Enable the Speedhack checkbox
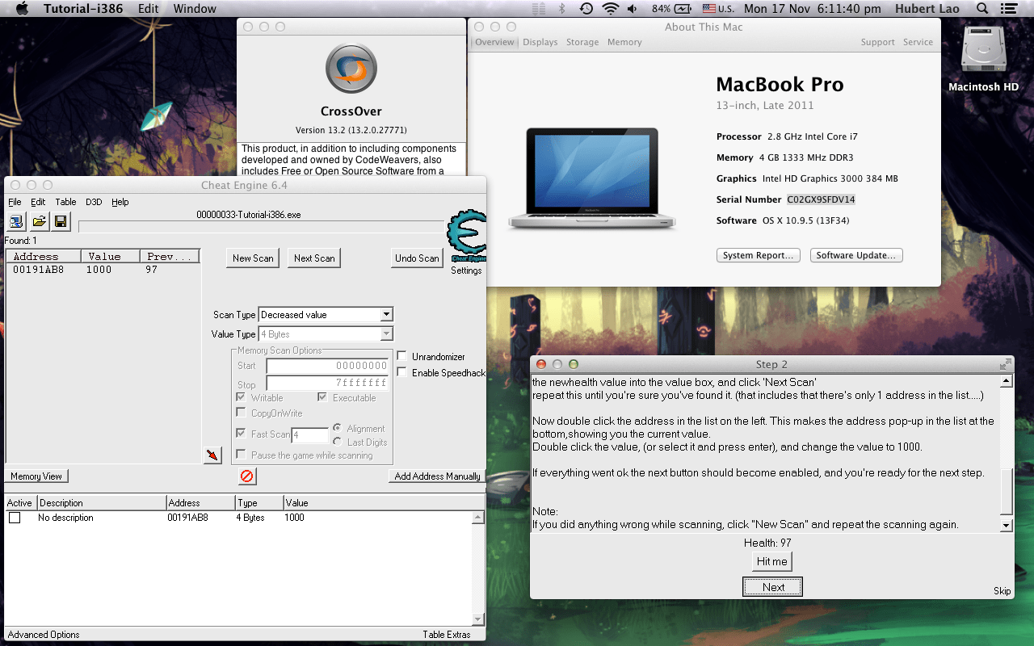Image resolution: width=1034 pixels, height=646 pixels. (402, 372)
